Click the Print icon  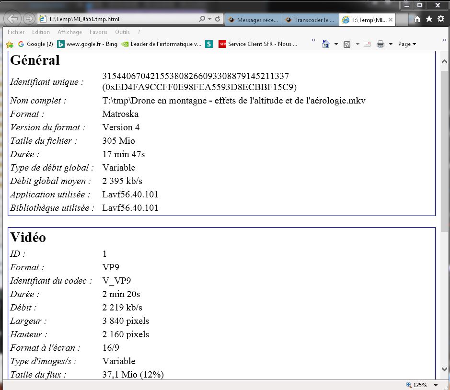coord(380,44)
